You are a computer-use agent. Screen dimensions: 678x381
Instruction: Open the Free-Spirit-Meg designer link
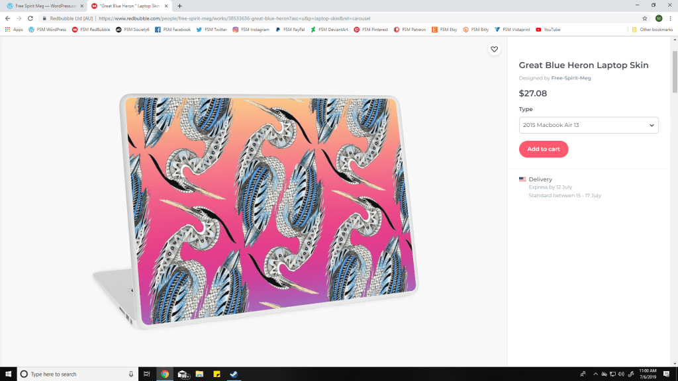(x=571, y=78)
